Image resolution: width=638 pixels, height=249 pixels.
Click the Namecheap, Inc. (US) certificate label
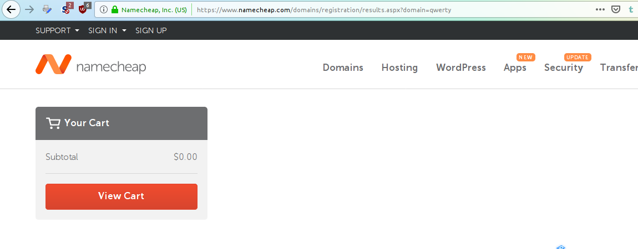coord(154,10)
